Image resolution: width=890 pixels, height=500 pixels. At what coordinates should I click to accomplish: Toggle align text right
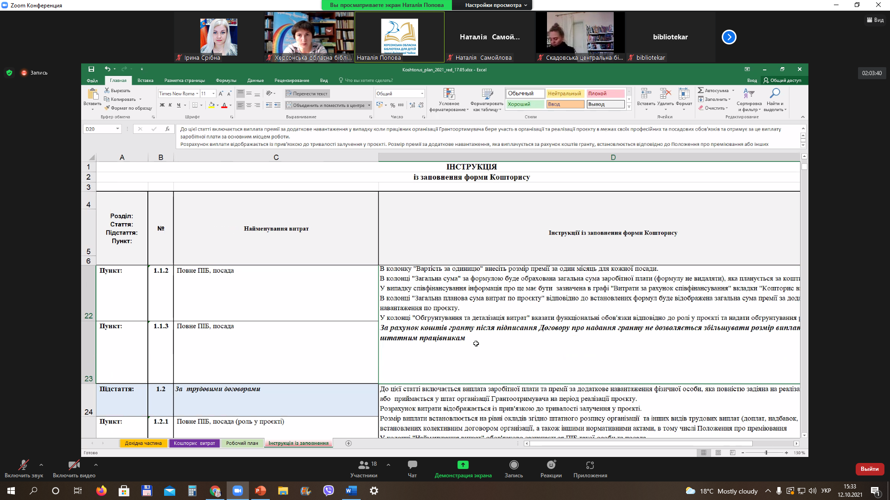coord(257,105)
